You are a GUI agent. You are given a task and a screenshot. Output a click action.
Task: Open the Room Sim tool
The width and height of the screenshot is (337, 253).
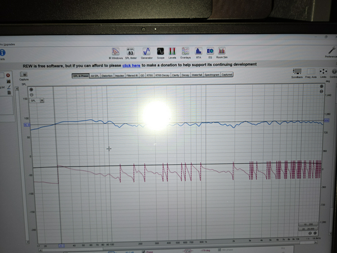pos(222,53)
